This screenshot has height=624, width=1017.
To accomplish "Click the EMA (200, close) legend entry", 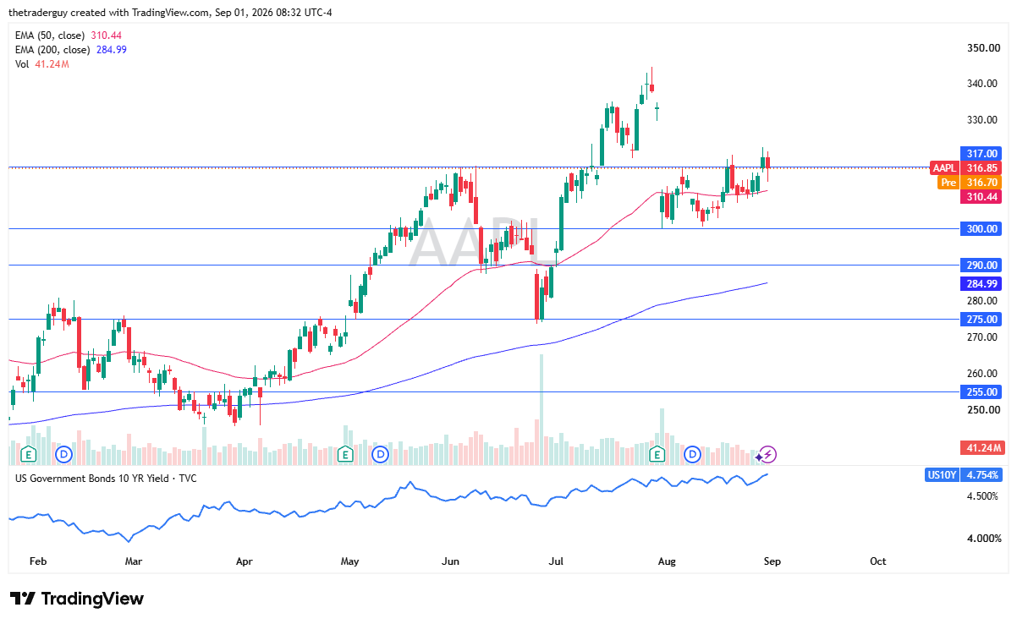I will pyautogui.click(x=71, y=50).
